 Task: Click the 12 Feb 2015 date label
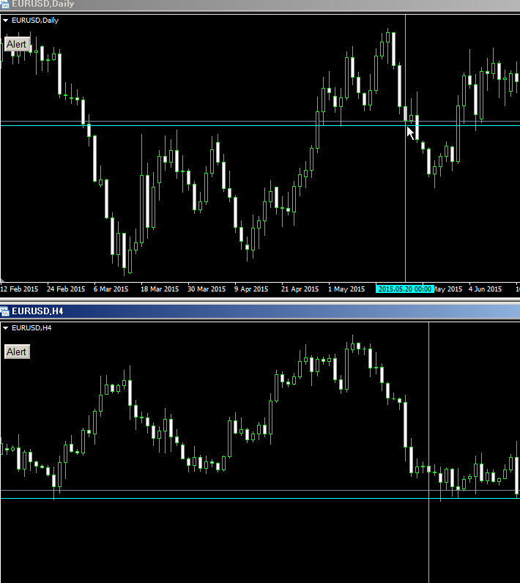pos(19,289)
